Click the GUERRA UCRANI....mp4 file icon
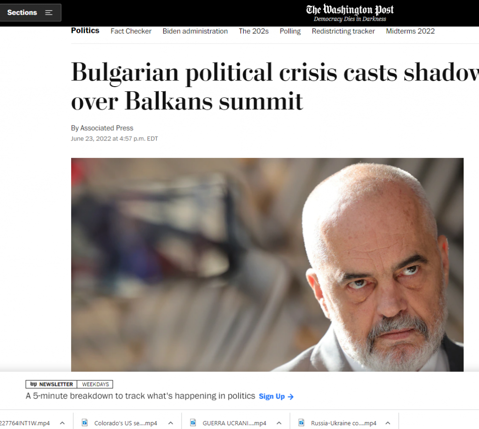This screenshot has width=479, height=429. (x=193, y=422)
